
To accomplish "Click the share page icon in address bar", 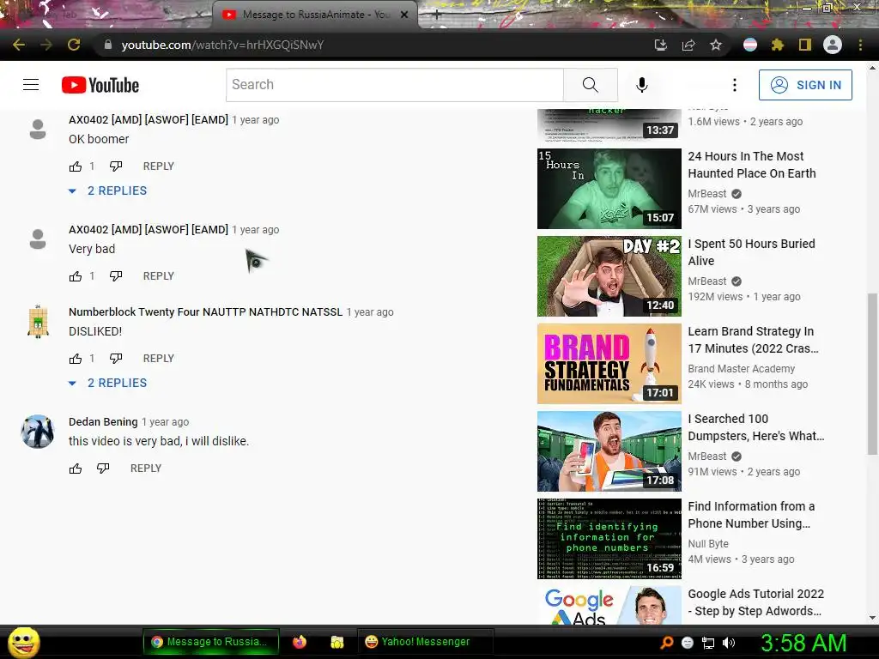I will tap(688, 45).
